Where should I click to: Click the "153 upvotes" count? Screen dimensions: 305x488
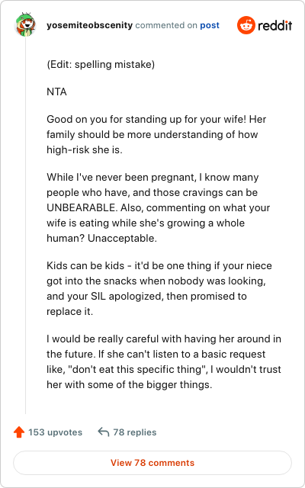(56, 432)
